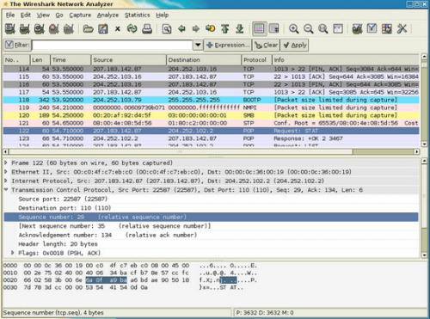The width and height of the screenshot is (430, 319).
Task: Open the coloring rules icon
Action: tap(386, 29)
